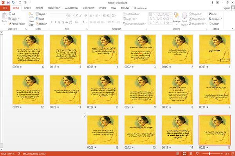Fit slide to current window icon
235x156 pixels.
point(233,154)
